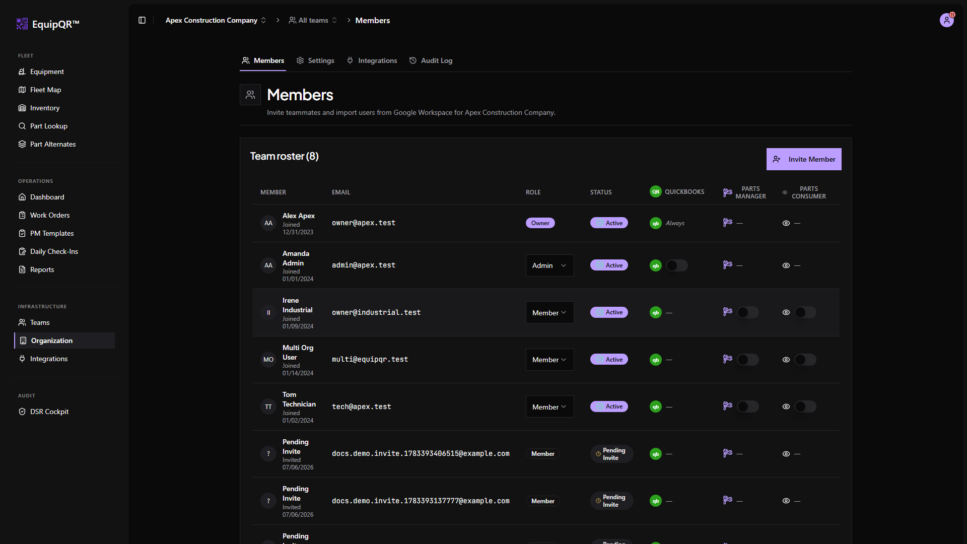Enable Parts Manager for Tom Technician
Viewport: 967px width, 544px height.
(x=748, y=406)
